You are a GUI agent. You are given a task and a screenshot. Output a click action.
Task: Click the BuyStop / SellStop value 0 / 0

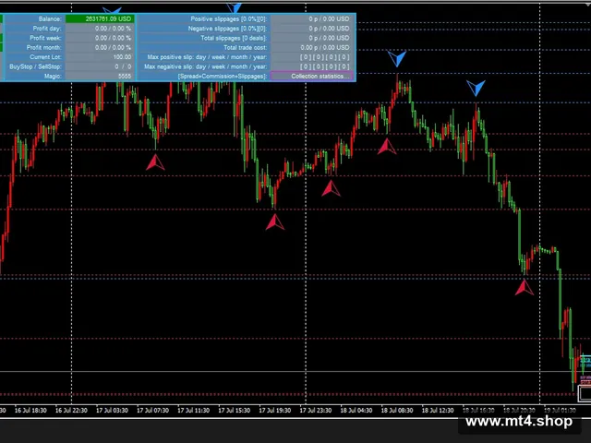(x=123, y=66)
